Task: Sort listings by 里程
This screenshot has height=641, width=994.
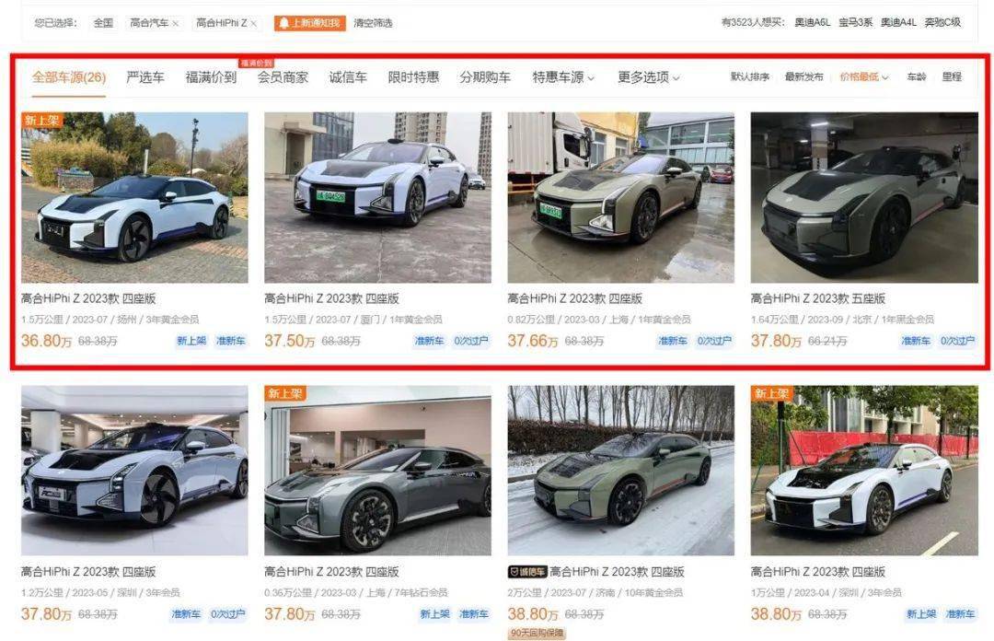Action: coord(952,76)
